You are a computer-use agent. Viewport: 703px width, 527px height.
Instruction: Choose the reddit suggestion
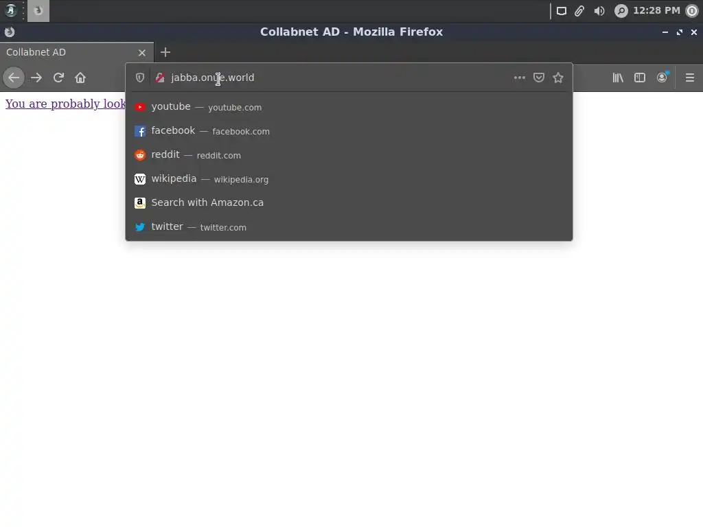pyautogui.click(x=349, y=154)
